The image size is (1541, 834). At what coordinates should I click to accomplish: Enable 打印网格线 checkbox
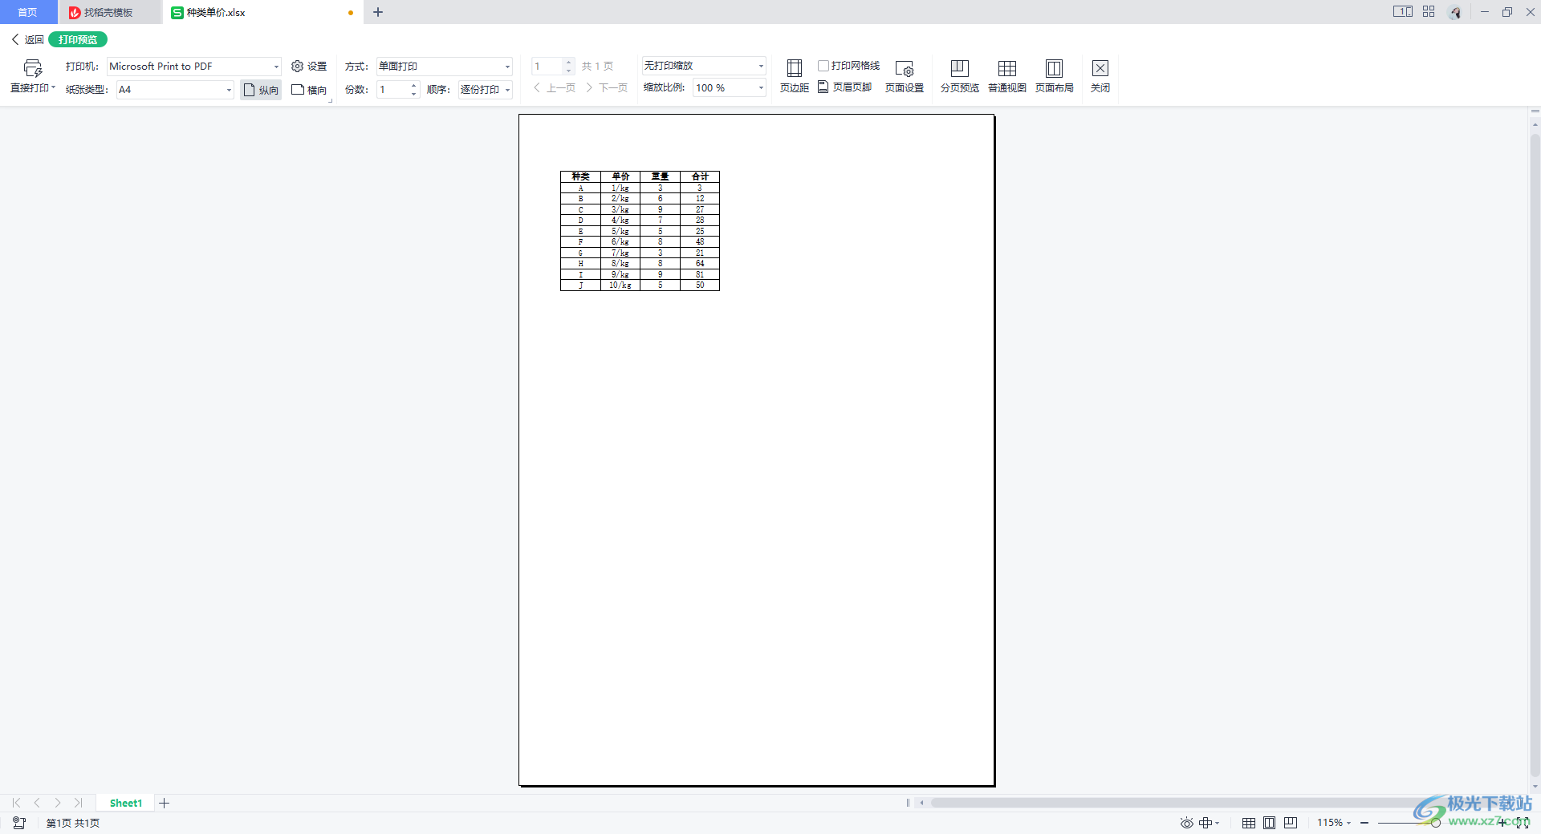click(823, 66)
